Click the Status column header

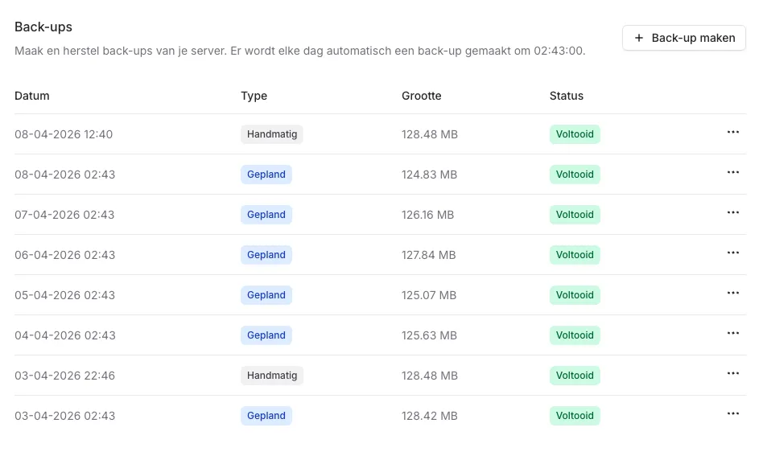click(x=566, y=96)
